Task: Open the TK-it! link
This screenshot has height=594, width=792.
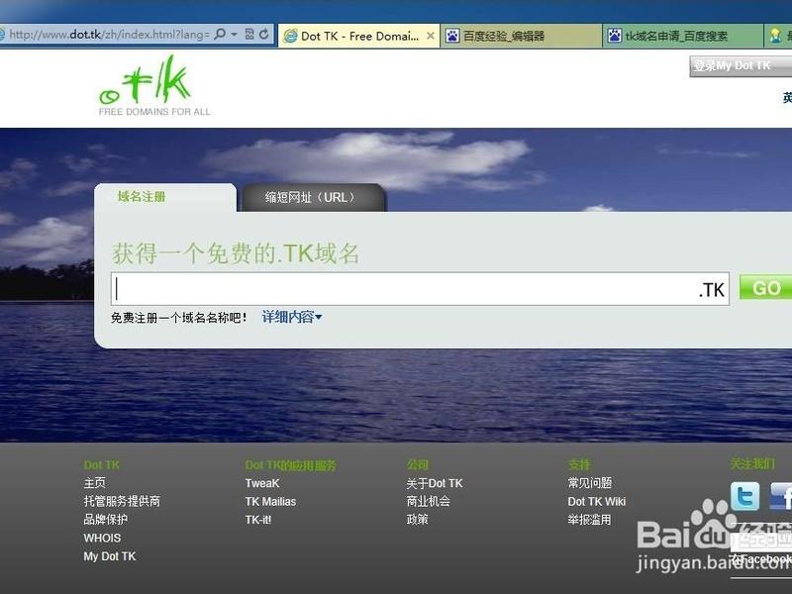Action: pyautogui.click(x=258, y=520)
